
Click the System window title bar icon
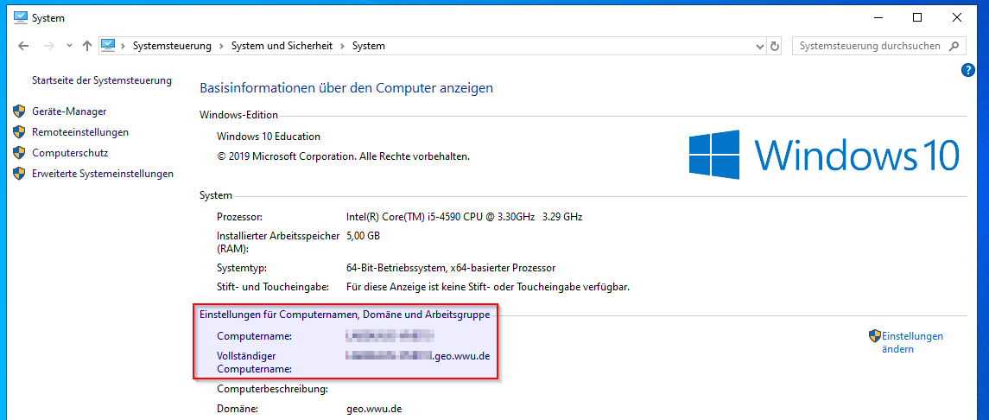click(21, 17)
